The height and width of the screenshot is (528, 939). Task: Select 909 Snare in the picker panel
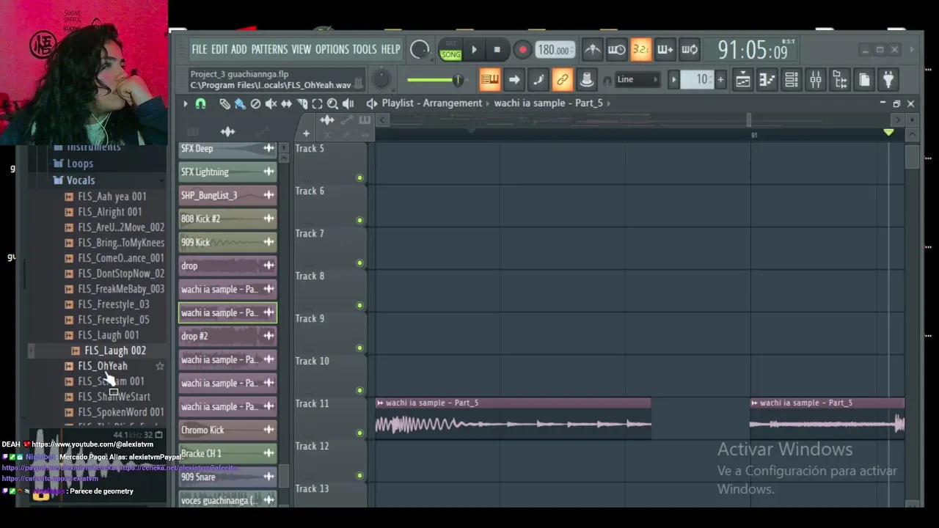coord(227,477)
